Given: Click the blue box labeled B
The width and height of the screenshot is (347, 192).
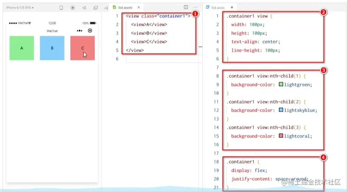Looking at the screenshot, I should click(x=52, y=48).
